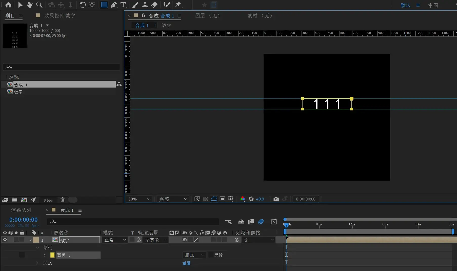
Task: Click the yellow 蒙版 1 color swatch
Action: tap(52, 255)
